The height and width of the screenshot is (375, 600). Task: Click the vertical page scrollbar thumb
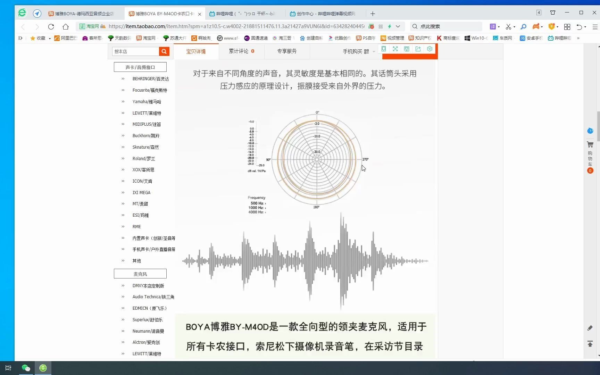pyautogui.click(x=598, y=126)
